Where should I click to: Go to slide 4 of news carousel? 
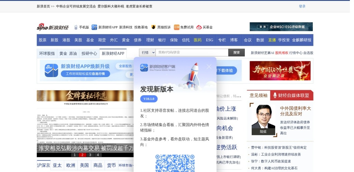pos(98,155)
